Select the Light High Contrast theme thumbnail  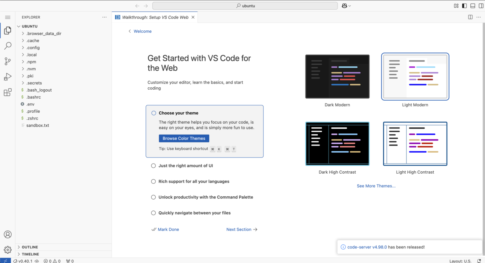click(415, 144)
